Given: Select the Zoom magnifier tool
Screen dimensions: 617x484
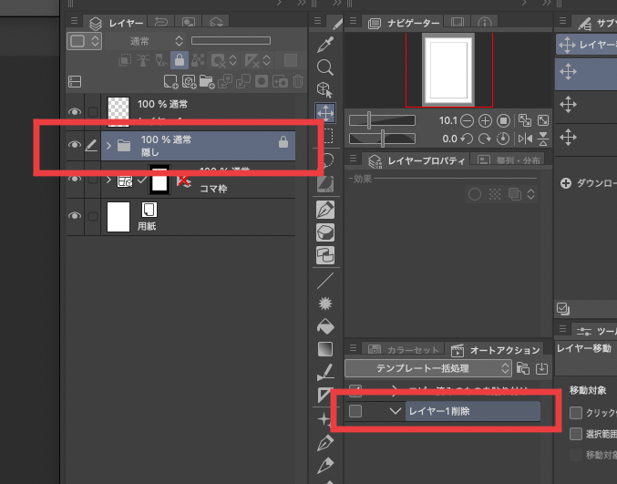Looking at the screenshot, I should pyautogui.click(x=325, y=67).
